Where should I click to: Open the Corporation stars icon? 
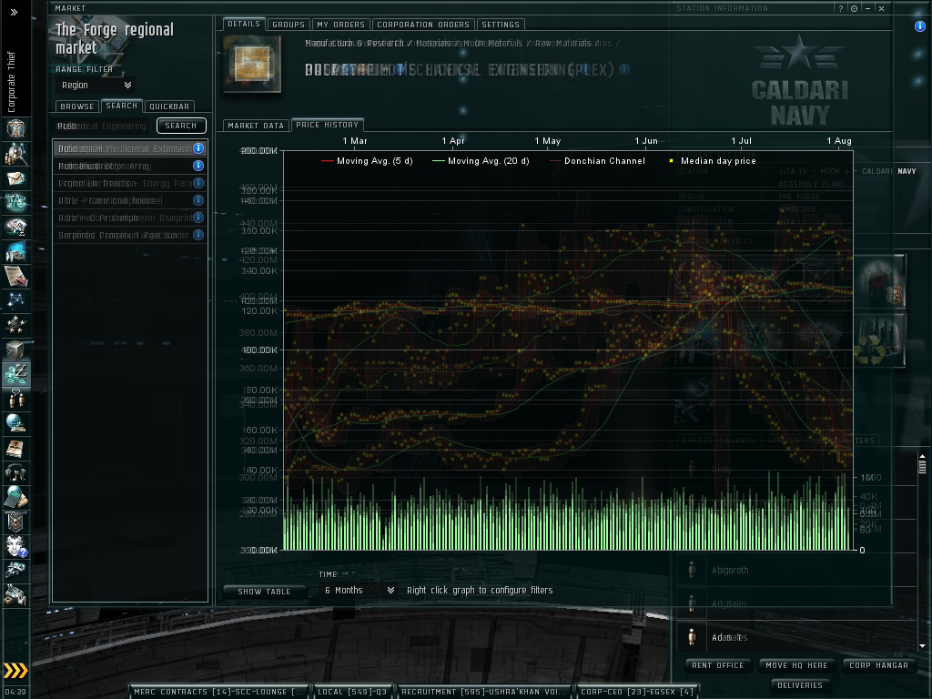click(x=15, y=325)
